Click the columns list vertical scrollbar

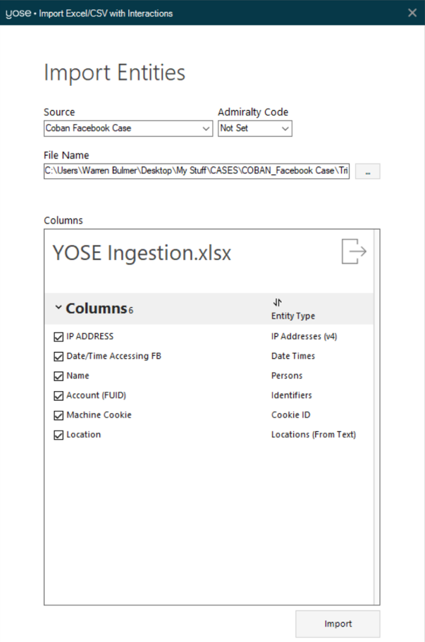click(x=376, y=423)
